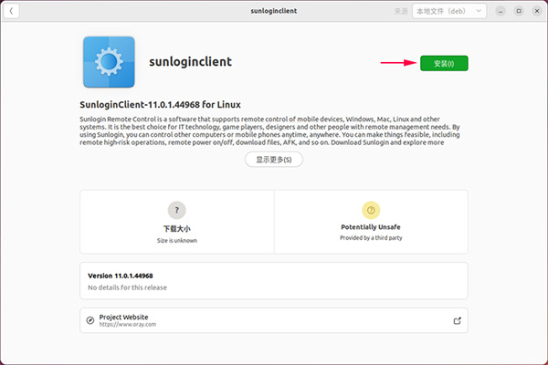Screen dimensions: 548x365
Task: Click the yellow Potentially Unsafe warning icon
Action: click(371, 210)
